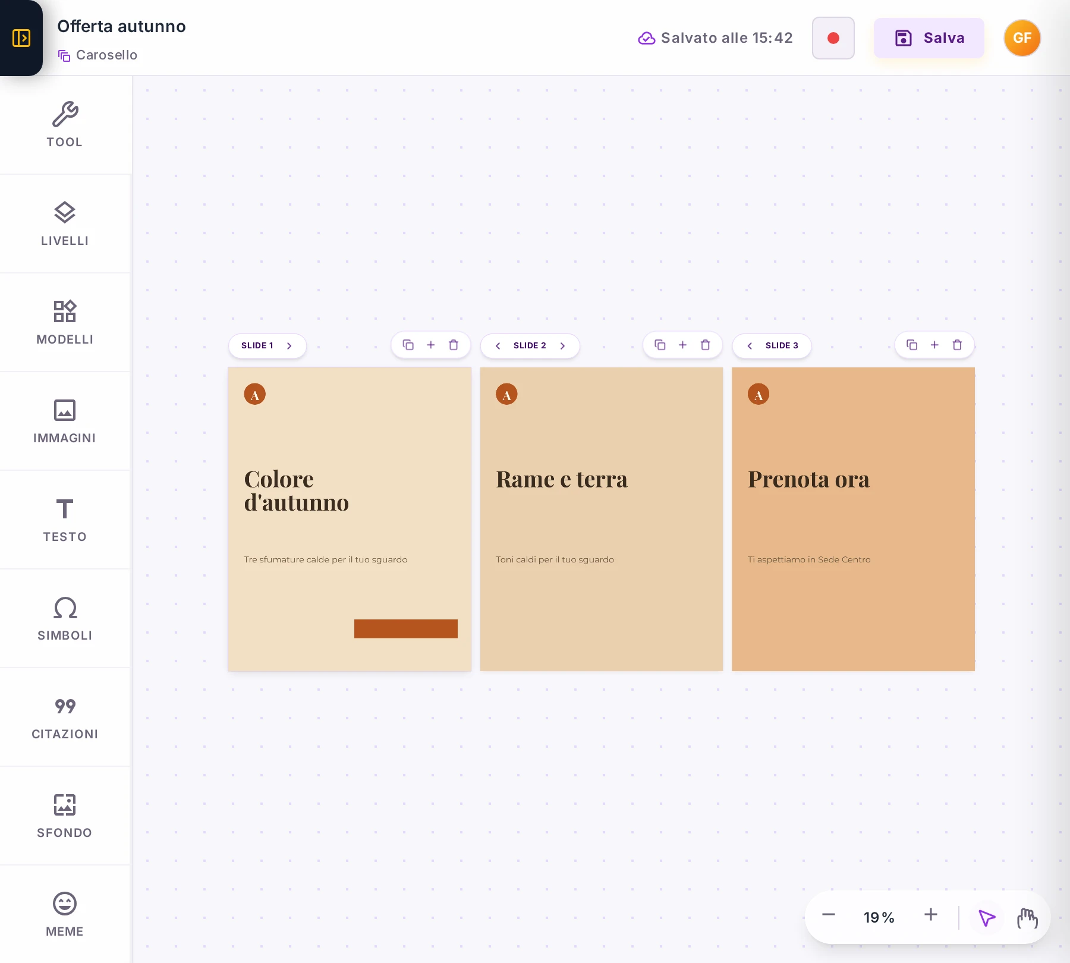Duplicate Slide 3
Image resolution: width=1070 pixels, height=963 pixels.
[x=912, y=345]
